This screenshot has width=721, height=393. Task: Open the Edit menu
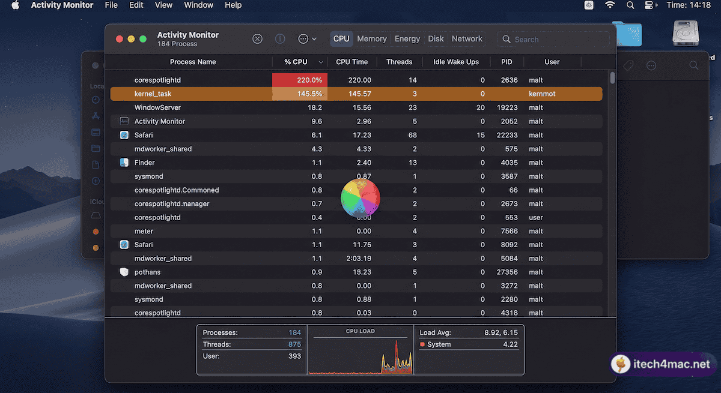coord(136,5)
